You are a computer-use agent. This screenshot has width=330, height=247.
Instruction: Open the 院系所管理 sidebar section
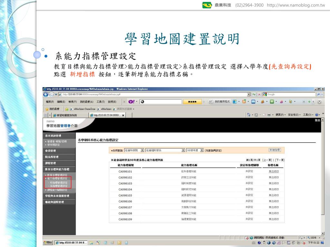tap(59, 157)
